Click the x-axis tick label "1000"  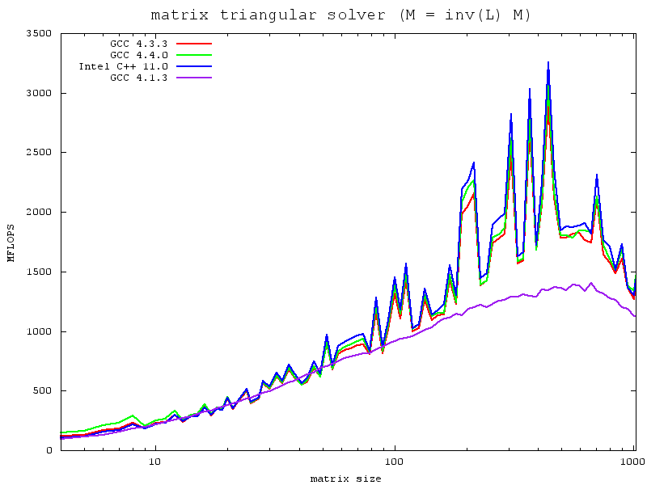pyautogui.click(x=632, y=463)
